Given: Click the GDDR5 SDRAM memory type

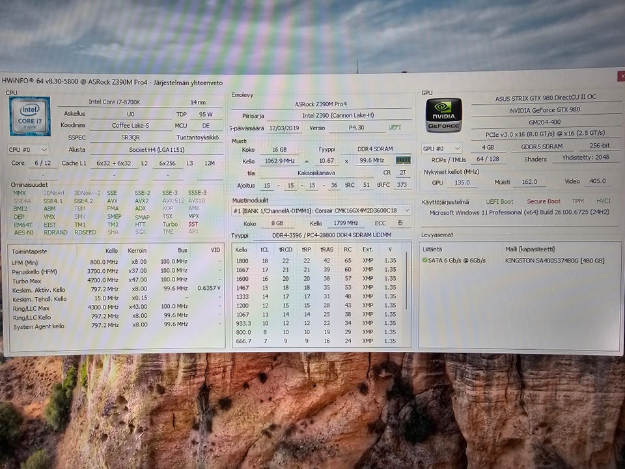Looking at the screenshot, I should 542,147.
